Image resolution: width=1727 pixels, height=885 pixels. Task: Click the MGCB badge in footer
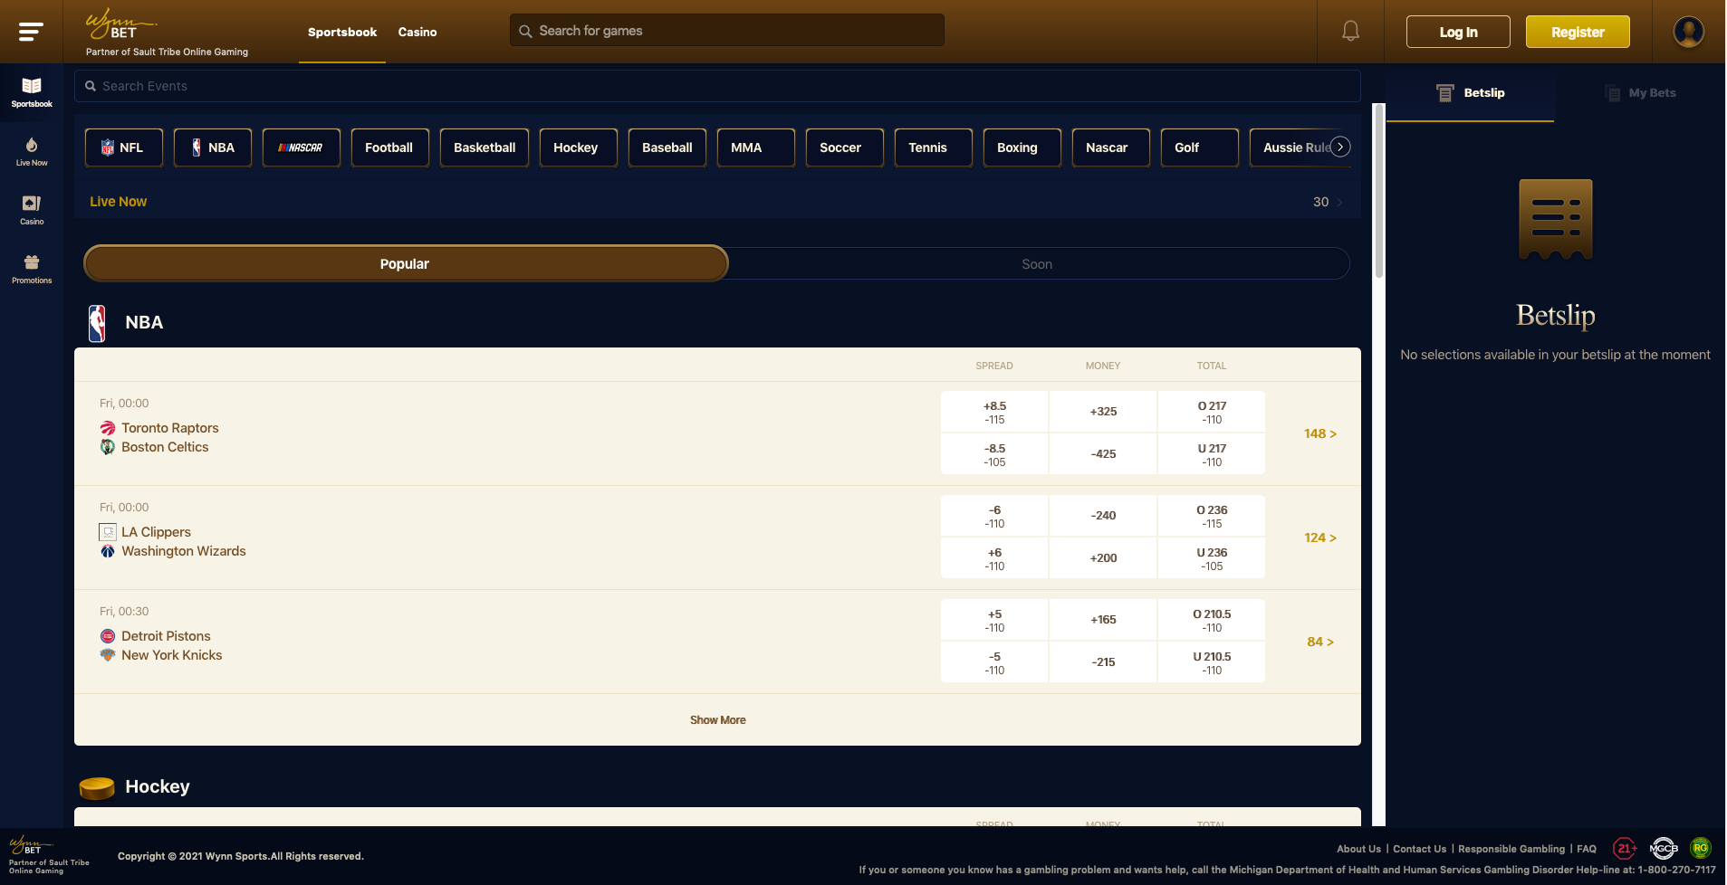pyautogui.click(x=1664, y=849)
